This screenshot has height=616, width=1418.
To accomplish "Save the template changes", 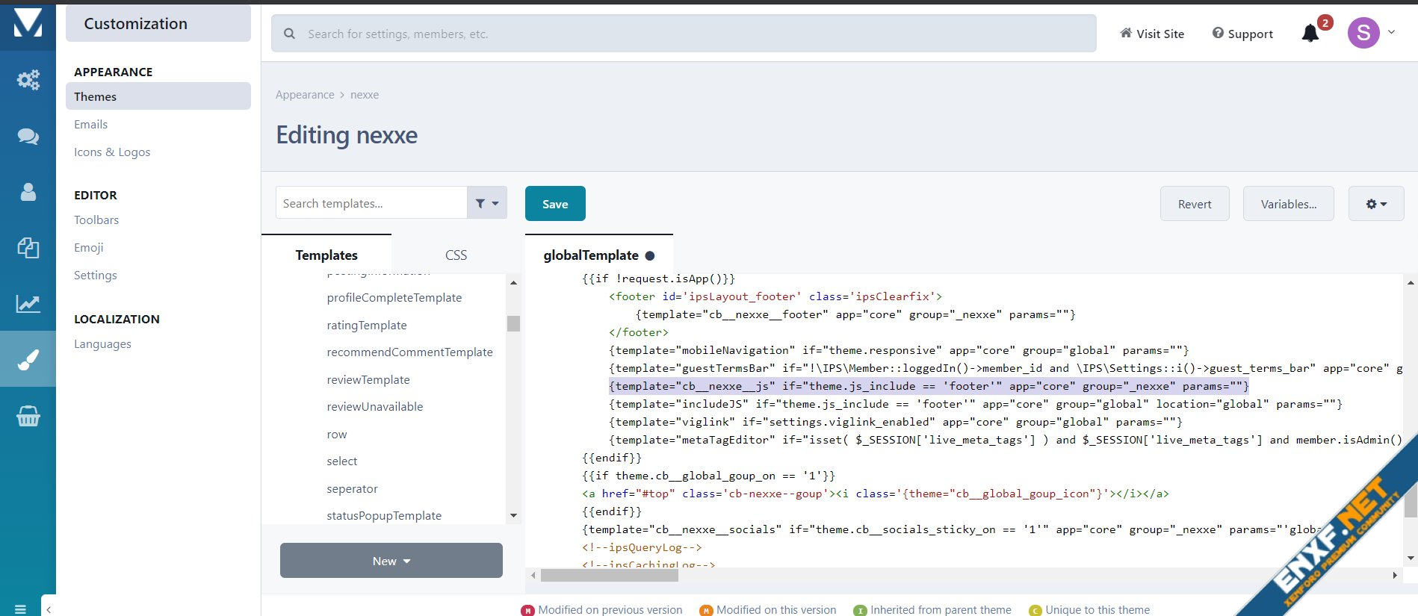I will pos(555,204).
